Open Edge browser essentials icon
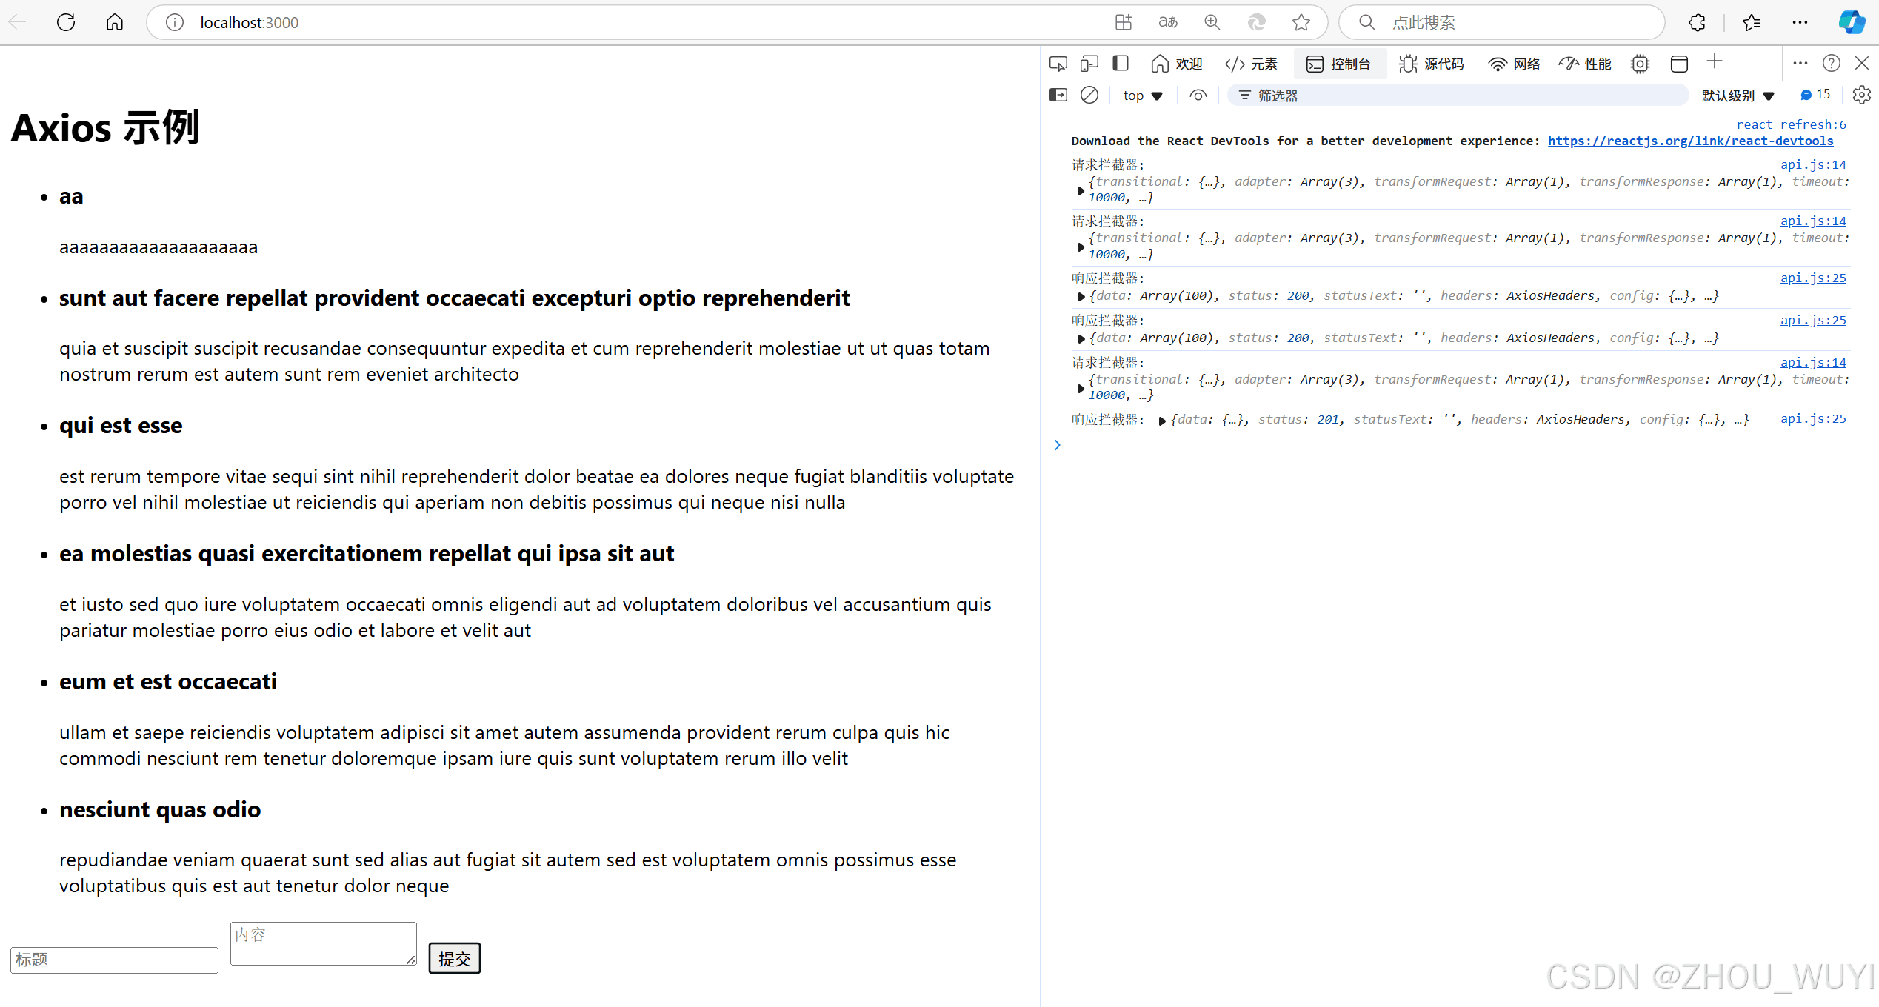Image resolution: width=1879 pixels, height=1007 pixels. pos(1257,22)
